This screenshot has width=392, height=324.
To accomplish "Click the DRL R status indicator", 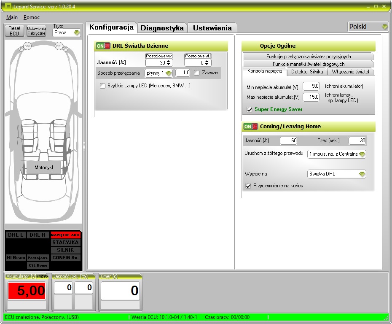I will click(37, 235).
